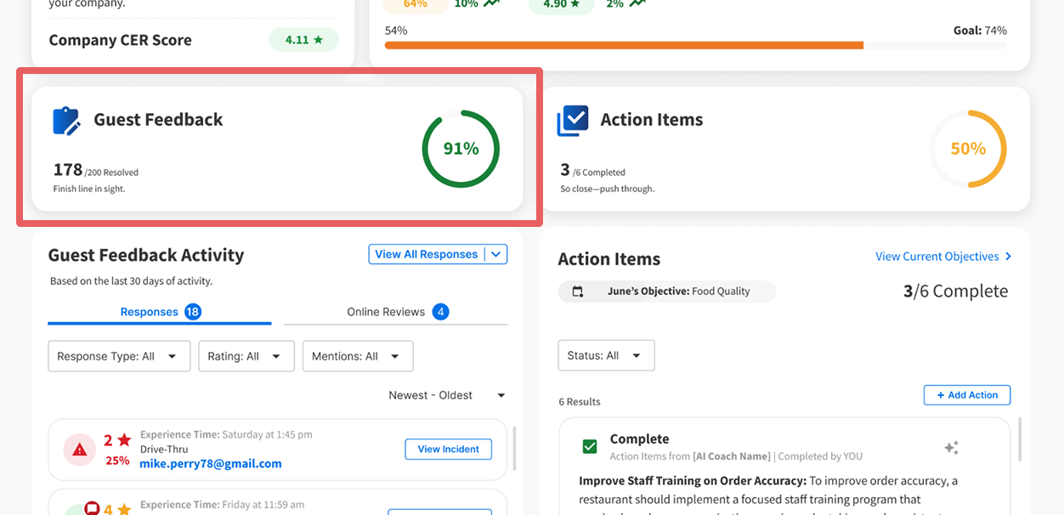
Task: Click the '6 Results' count text
Action: [x=580, y=402]
